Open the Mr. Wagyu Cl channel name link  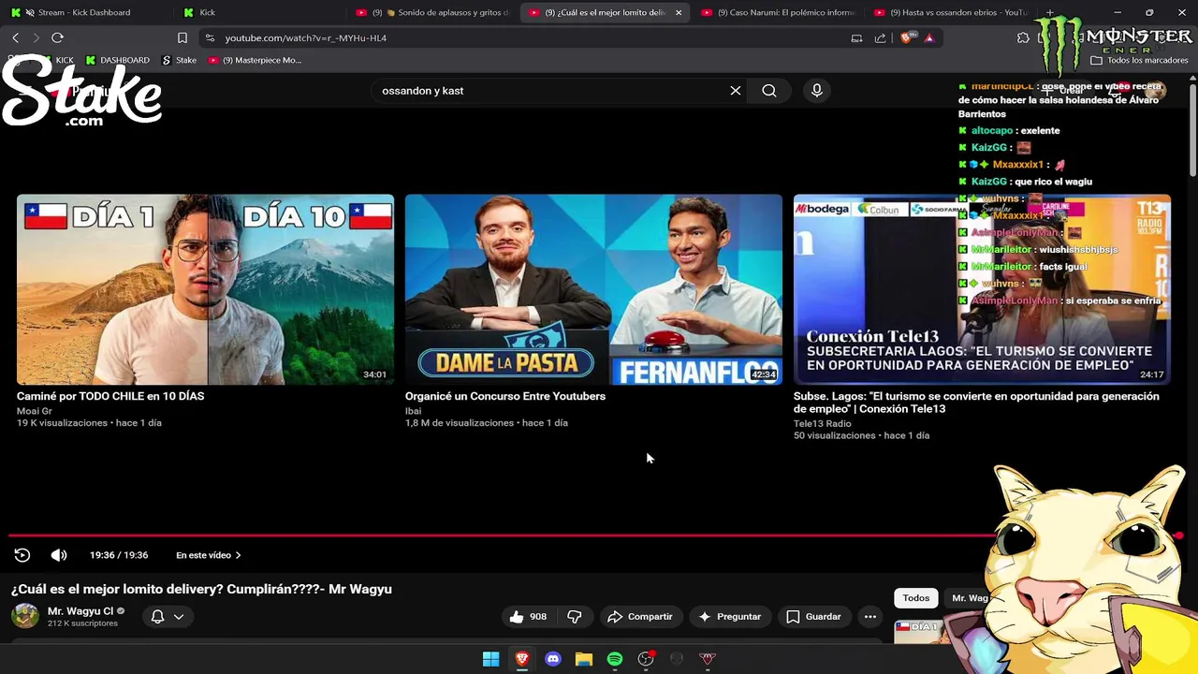80,611
